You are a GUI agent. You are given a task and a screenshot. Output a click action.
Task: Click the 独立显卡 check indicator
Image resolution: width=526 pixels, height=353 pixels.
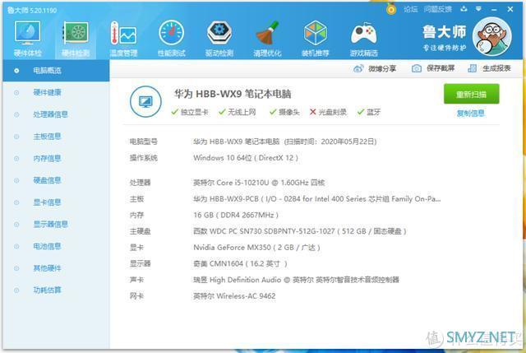190,112
